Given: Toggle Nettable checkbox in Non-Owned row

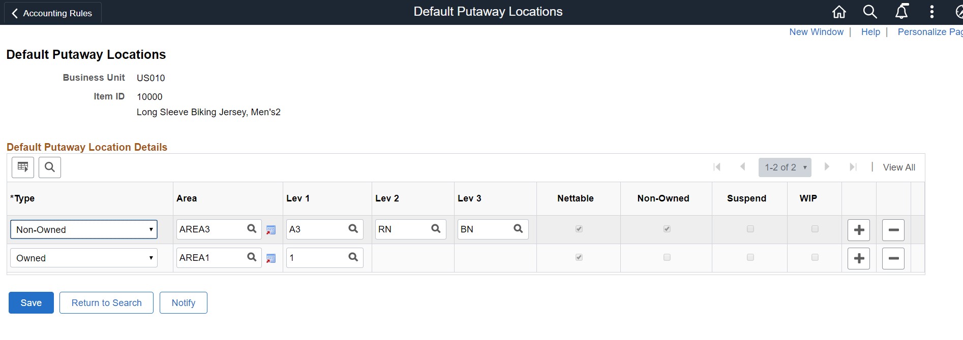Looking at the screenshot, I should [579, 229].
